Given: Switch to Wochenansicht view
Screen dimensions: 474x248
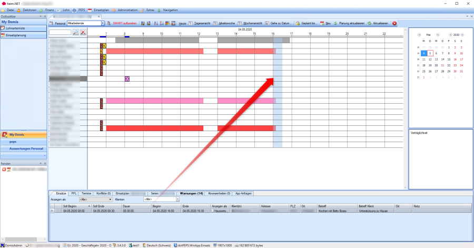Looking at the screenshot, I should 250,23.
